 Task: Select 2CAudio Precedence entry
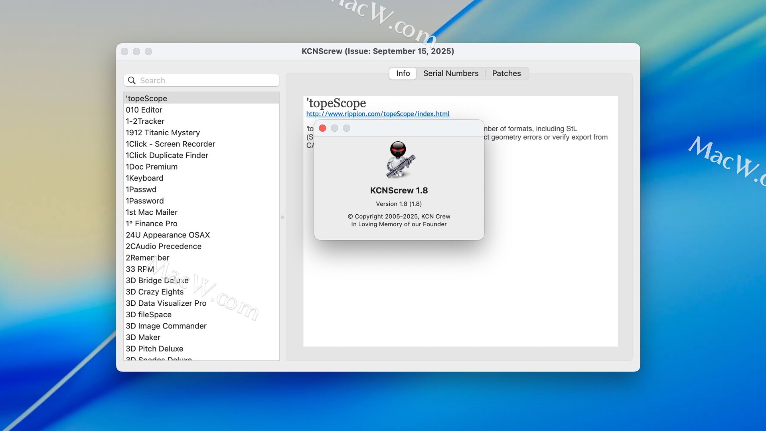coord(201,246)
